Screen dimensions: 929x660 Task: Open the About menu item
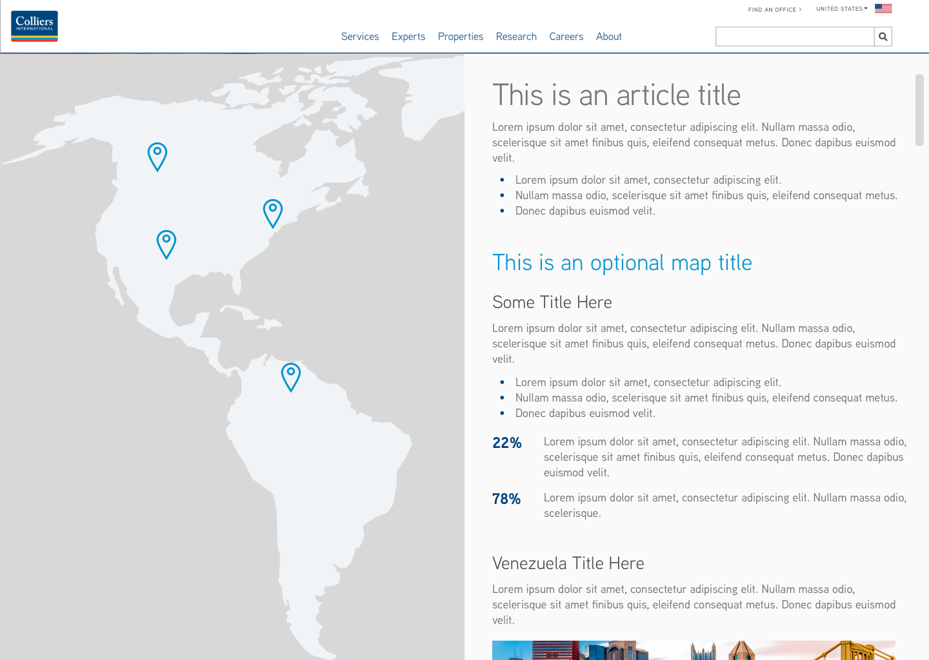coord(608,37)
